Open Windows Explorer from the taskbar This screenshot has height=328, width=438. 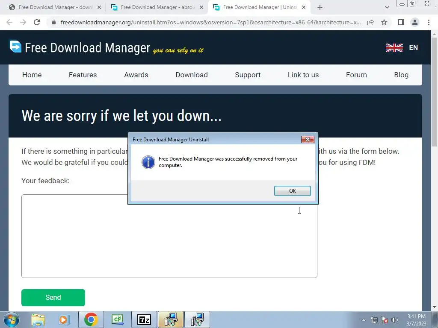tap(38, 319)
